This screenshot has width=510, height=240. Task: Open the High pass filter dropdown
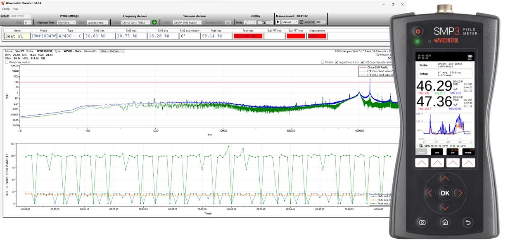(x=66, y=22)
